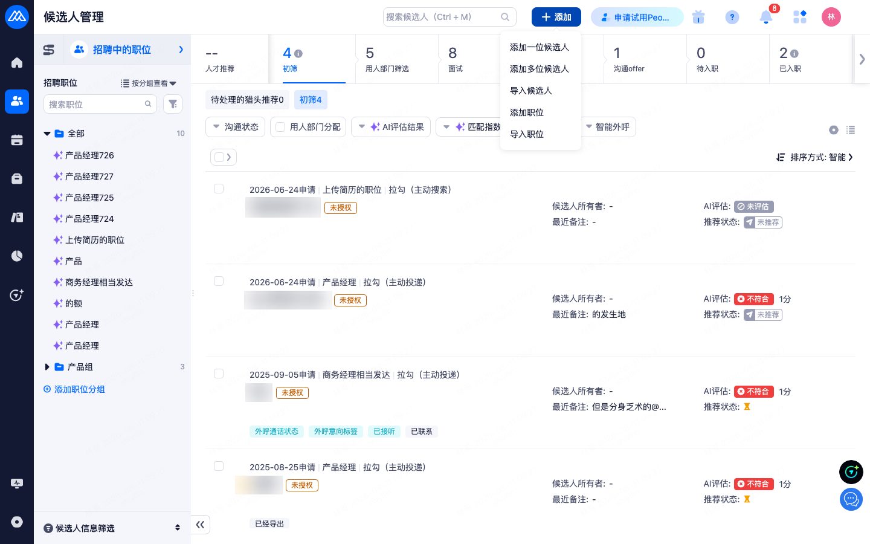870x544 pixels.
Task: Toggle the select-all candidates checkbox
Action: [219, 157]
